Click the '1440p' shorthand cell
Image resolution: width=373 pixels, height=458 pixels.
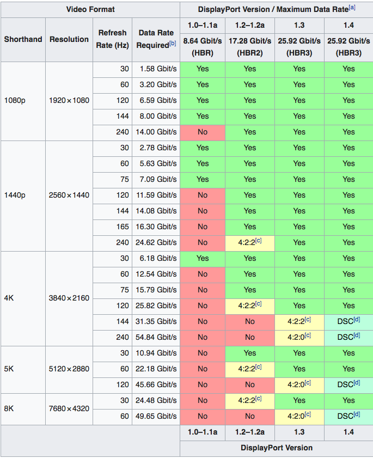(23, 196)
